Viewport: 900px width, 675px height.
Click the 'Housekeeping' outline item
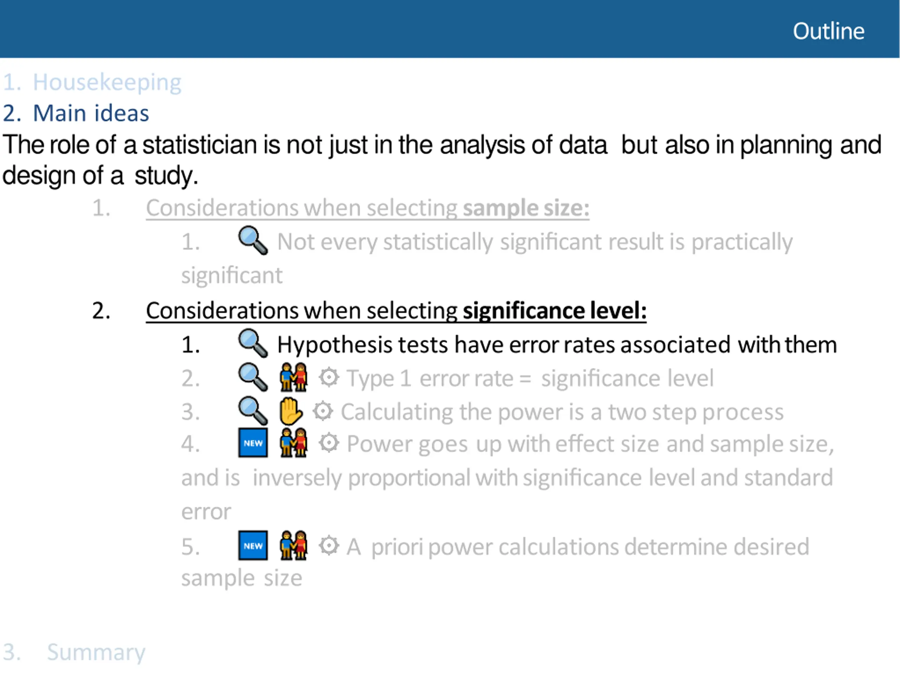pos(92,83)
